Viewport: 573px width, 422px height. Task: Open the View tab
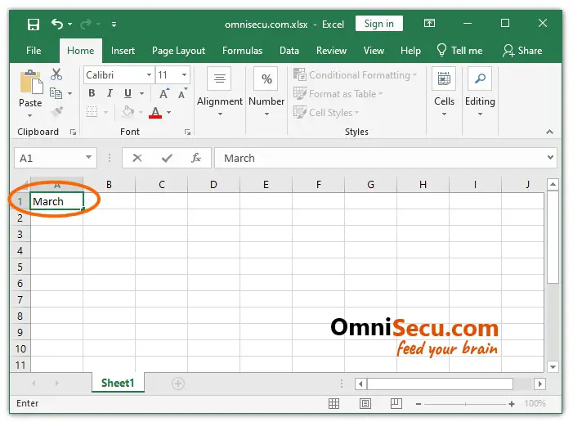[374, 51]
